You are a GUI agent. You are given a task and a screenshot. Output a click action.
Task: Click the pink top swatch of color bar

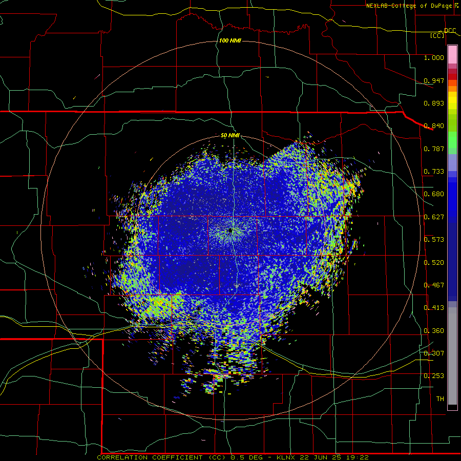click(x=452, y=55)
